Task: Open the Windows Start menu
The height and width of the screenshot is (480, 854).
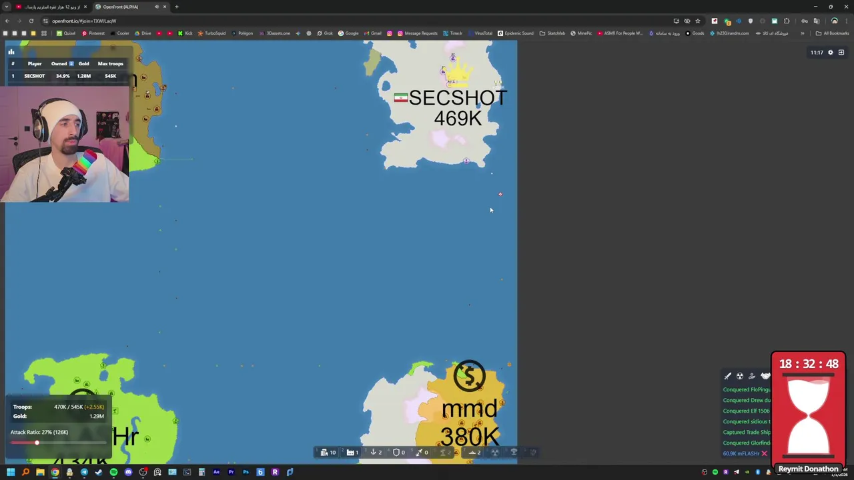Action: click(x=11, y=472)
